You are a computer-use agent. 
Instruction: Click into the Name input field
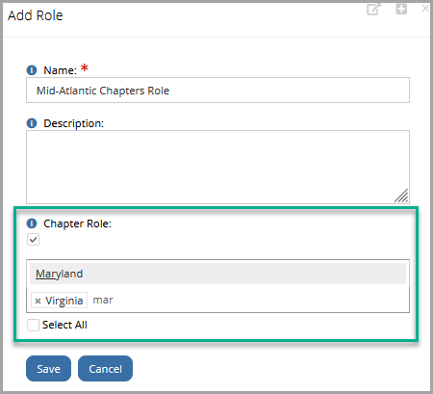217,91
